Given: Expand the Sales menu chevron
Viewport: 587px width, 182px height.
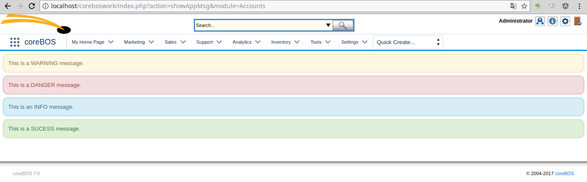Looking at the screenshot, I should [x=183, y=42].
